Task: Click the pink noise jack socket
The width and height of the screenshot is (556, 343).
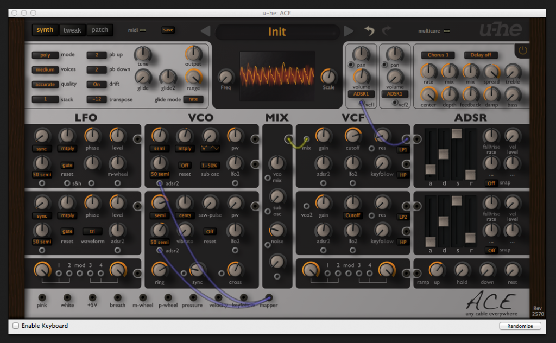Action: (42, 297)
